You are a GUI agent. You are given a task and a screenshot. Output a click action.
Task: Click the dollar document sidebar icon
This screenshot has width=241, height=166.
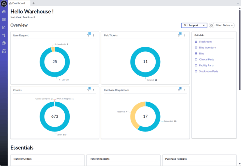(4, 28)
